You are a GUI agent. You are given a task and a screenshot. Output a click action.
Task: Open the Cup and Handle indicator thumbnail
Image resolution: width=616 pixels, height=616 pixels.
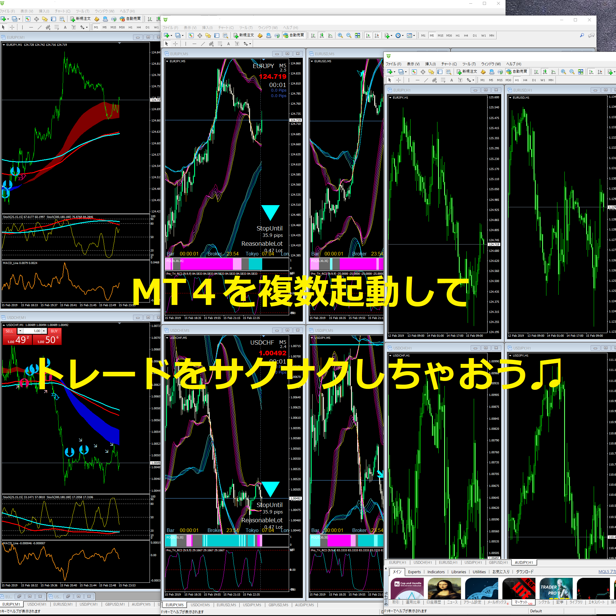tap(407, 588)
